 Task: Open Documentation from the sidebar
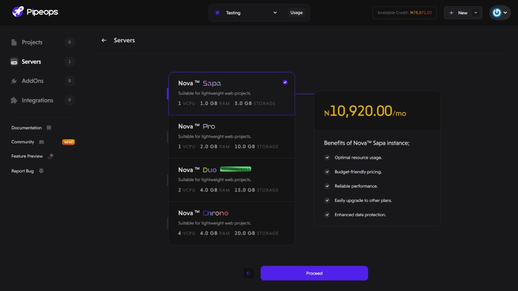tap(27, 128)
